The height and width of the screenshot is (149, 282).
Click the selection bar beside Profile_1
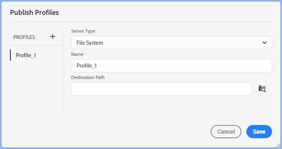[x=10, y=55]
